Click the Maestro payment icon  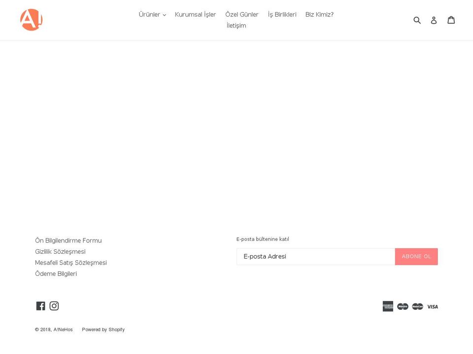coord(403,306)
